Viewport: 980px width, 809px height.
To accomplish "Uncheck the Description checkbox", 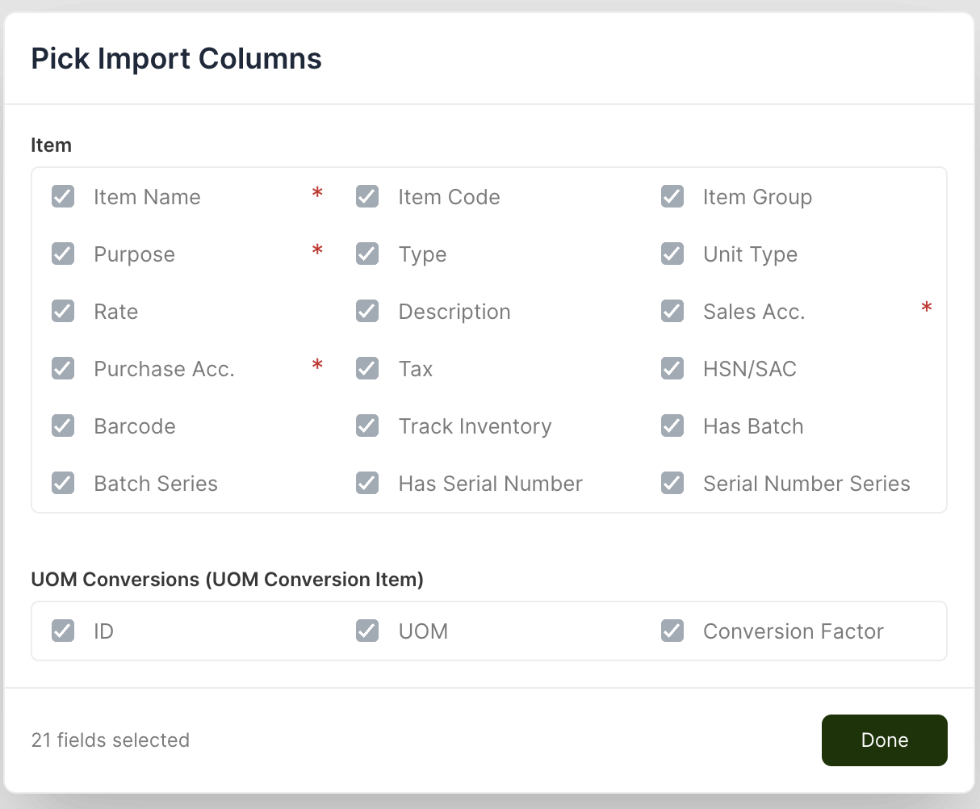I will [367, 311].
